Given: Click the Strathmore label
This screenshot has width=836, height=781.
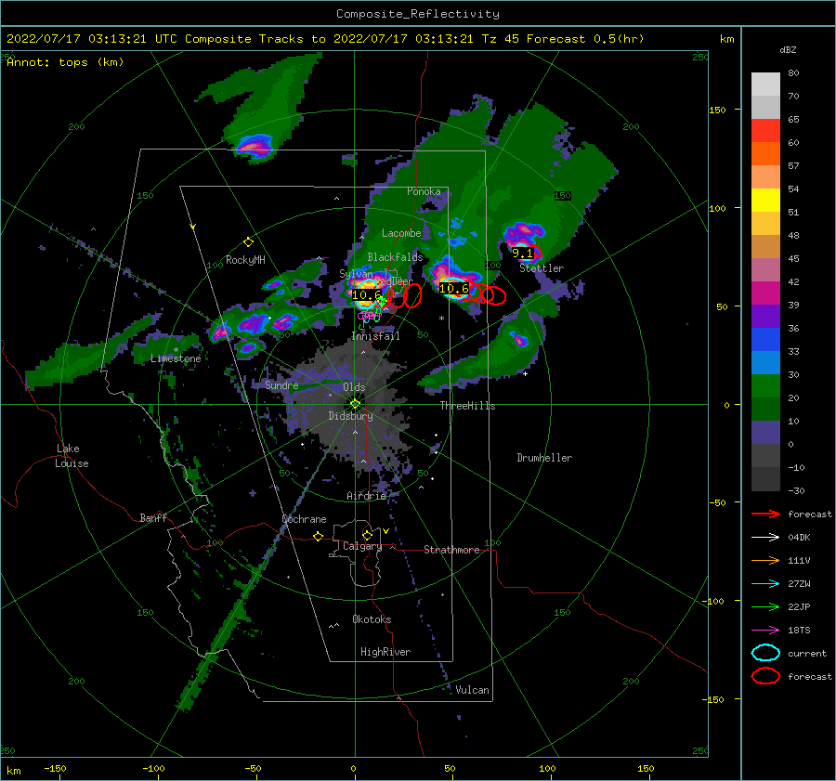Looking at the screenshot, I should pyautogui.click(x=451, y=550).
